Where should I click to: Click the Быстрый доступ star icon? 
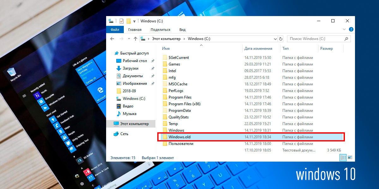[117, 53]
